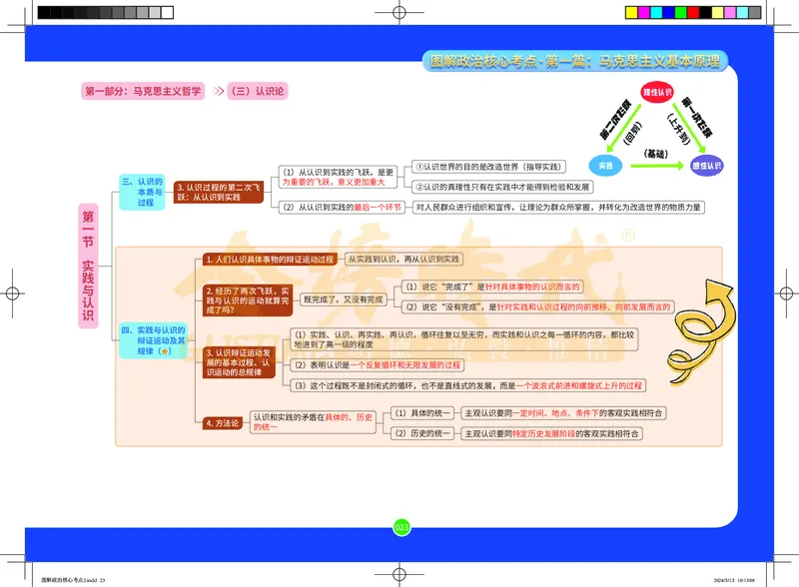This screenshot has height=587, width=799.
Task: Click node 1. 人们认识具体事物的辩证运动过程
Action: tap(268, 260)
